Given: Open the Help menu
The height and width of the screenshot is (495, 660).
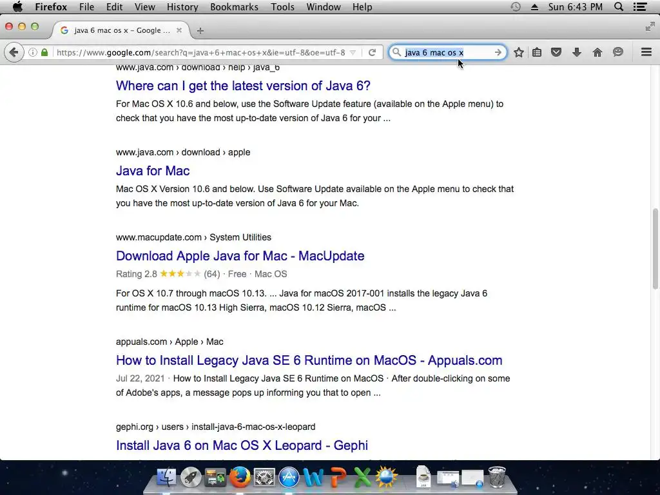Looking at the screenshot, I should (x=362, y=6).
